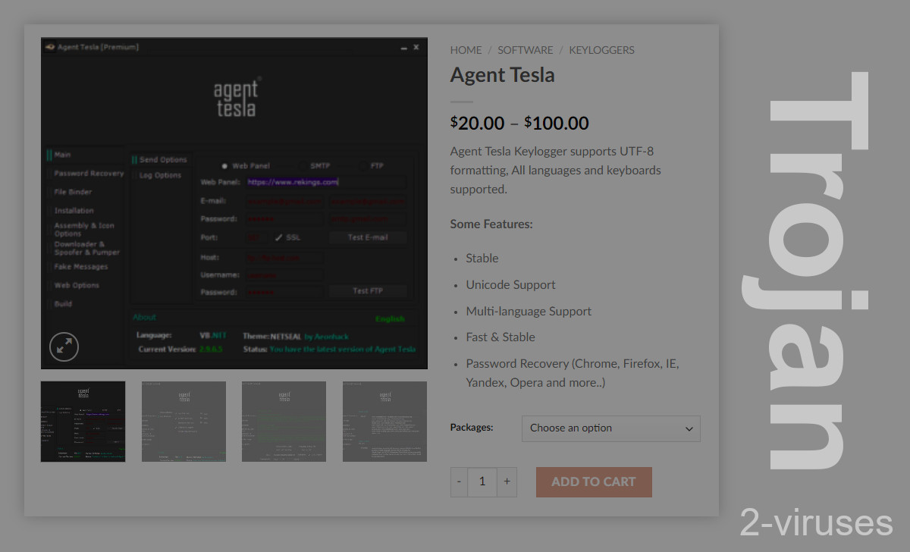The width and height of the screenshot is (910, 552).
Task: Switch to the Send Options tab
Action: [163, 160]
